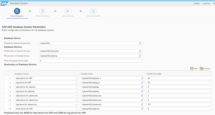Click the /sybase/A11/saptemp folder field
This screenshot has width=215, height=115.
pyautogui.click(x=113, y=109)
